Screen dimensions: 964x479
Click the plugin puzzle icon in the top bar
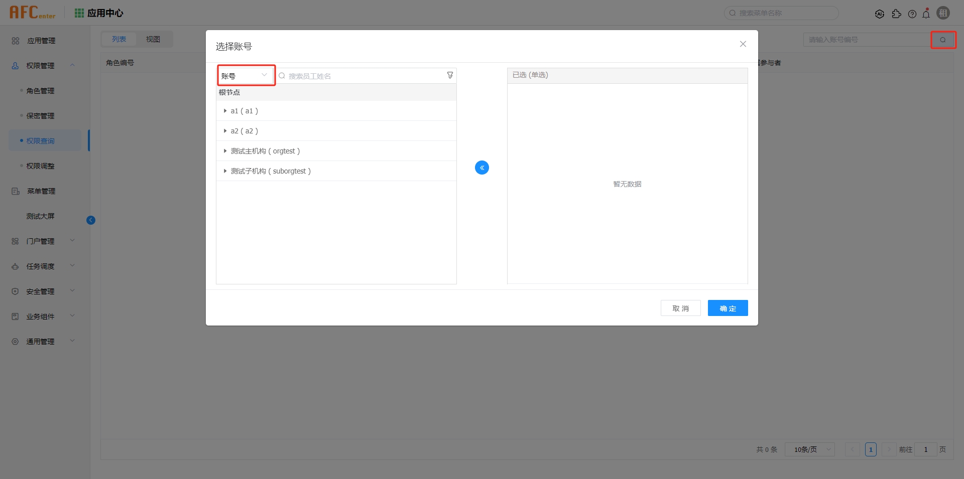pyautogui.click(x=897, y=14)
